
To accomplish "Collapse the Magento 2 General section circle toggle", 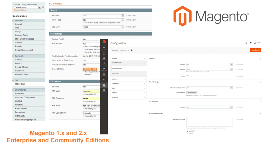I will [260, 59].
